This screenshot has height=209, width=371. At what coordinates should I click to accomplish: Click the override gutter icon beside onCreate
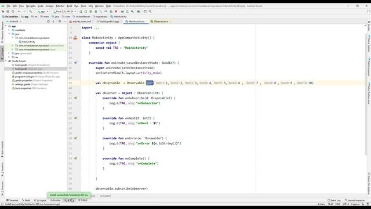click(76, 63)
